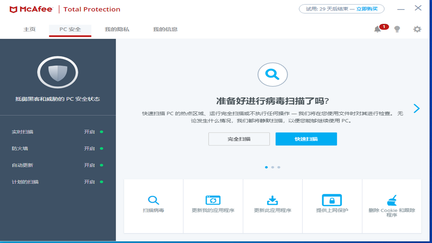Open 更新我的应用程序 with the refresh icon
The image size is (432, 243).
point(213,200)
